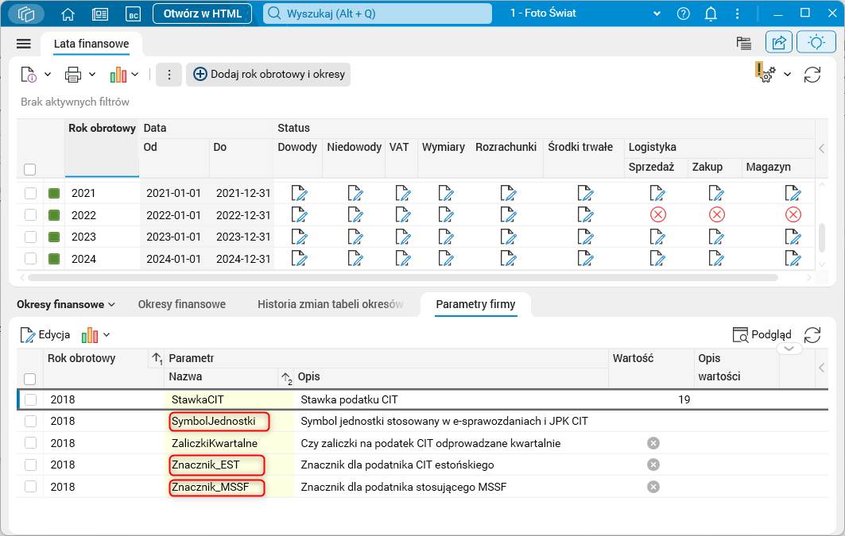
Task: Expand the lower chart dropdown arrow
Action: [107, 335]
